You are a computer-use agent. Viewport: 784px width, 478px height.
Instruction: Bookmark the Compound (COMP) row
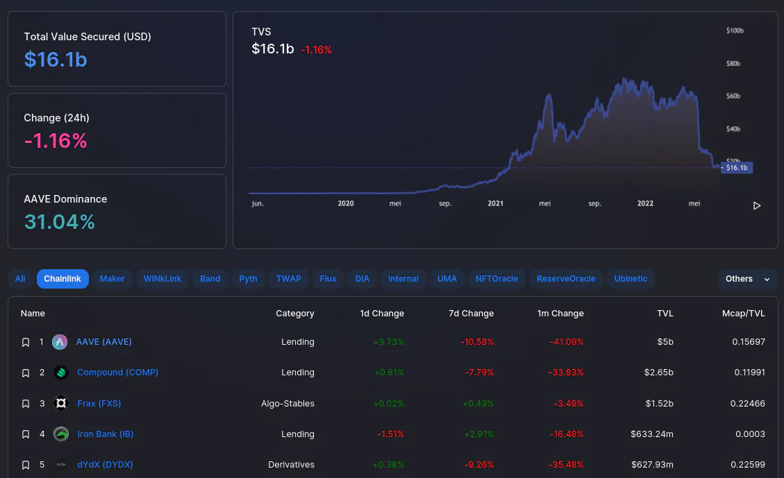pos(26,373)
